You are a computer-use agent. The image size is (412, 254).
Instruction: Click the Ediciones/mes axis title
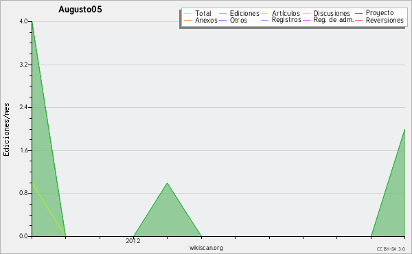click(x=6, y=130)
